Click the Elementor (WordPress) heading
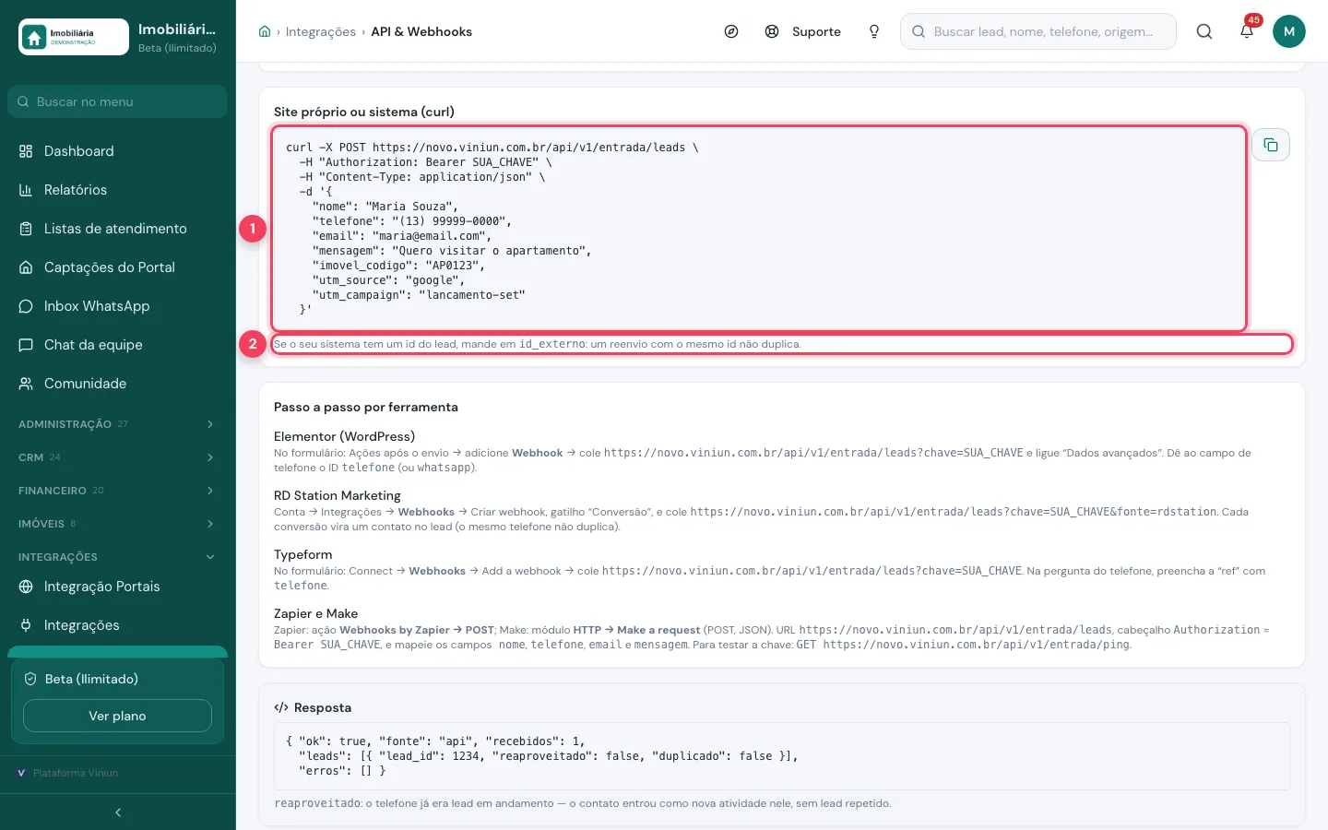The width and height of the screenshot is (1328, 830). tap(345, 436)
